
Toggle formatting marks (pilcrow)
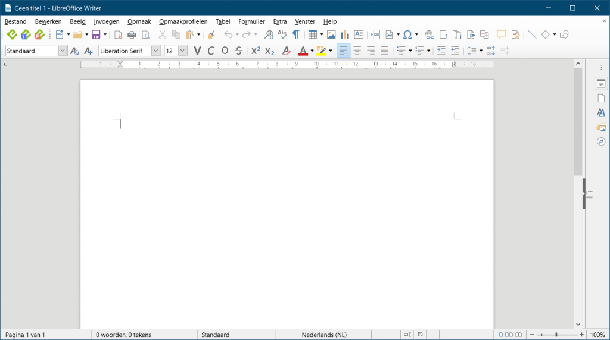click(x=296, y=35)
